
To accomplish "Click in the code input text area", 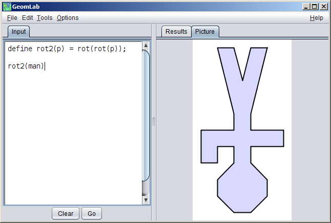I will pyautogui.click(x=73, y=123).
